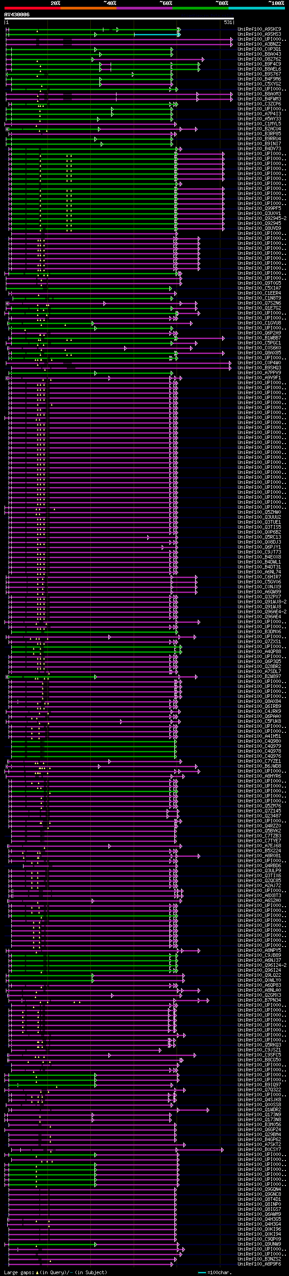Select the UniRef100_A5AY33 label
The height and width of the screenshot is (1276, 289).
[x=259, y=119]
